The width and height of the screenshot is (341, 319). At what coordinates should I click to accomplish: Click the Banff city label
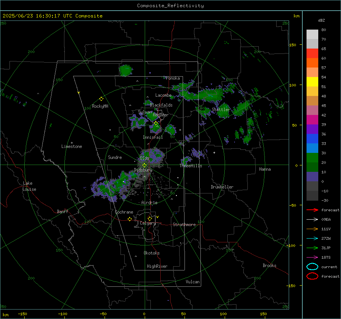pyautogui.click(x=63, y=212)
